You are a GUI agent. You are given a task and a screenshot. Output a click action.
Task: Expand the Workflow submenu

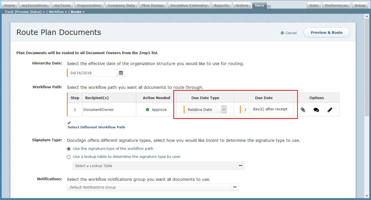click(58, 12)
